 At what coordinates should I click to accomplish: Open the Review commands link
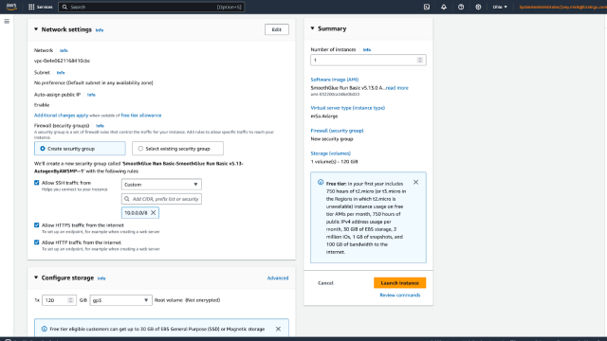pyautogui.click(x=400, y=295)
